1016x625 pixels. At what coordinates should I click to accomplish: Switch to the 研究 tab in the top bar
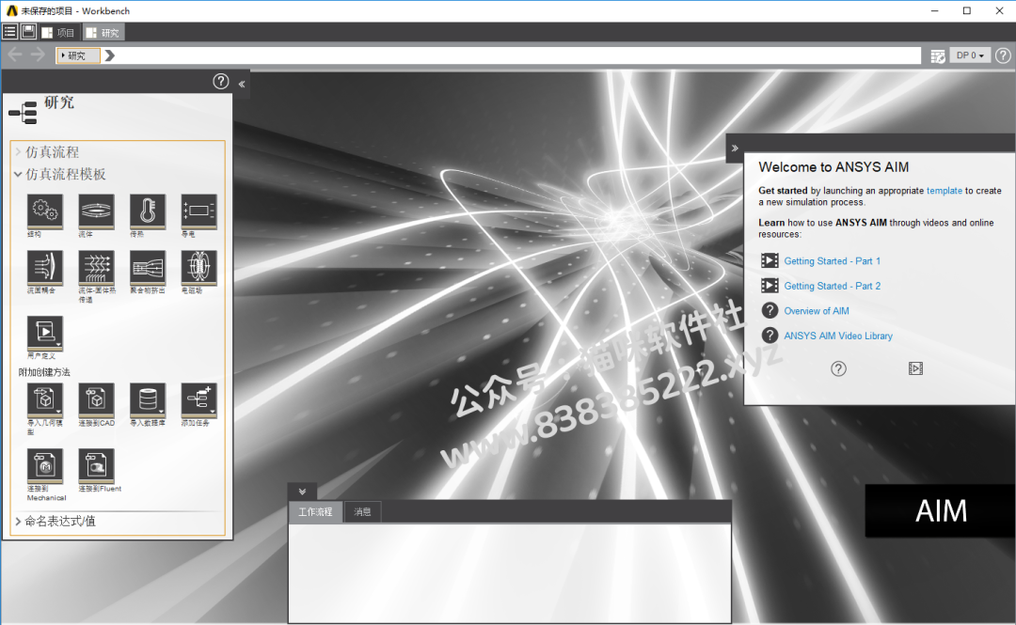(103, 32)
